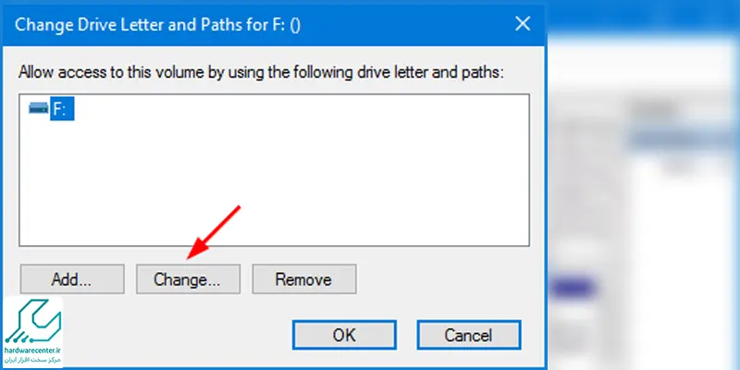Click the blurred white panel behind the dialog
Image resolution: width=740 pixels, height=370 pixels.
[642, 64]
